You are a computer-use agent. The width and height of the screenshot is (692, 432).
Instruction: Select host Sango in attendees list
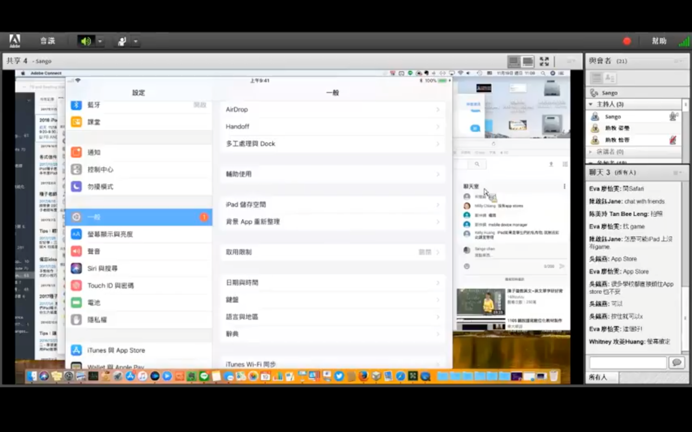click(x=634, y=116)
